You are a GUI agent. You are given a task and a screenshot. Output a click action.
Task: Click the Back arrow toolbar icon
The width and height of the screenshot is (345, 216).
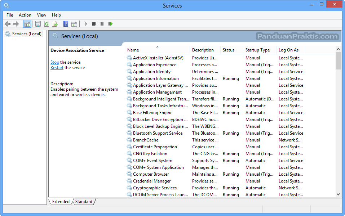[x=8, y=24]
